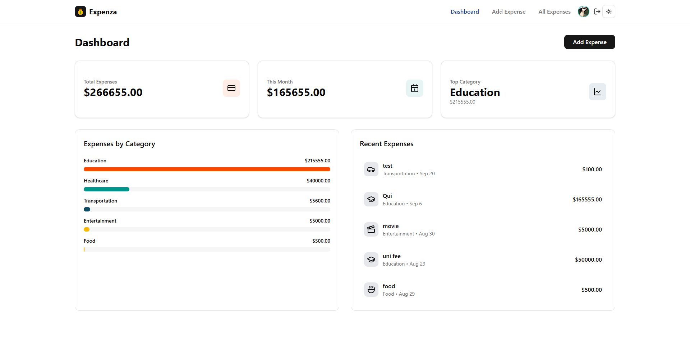Click the clapperboard icon beside movie expense
The height and width of the screenshot is (343, 690).
pyautogui.click(x=371, y=229)
